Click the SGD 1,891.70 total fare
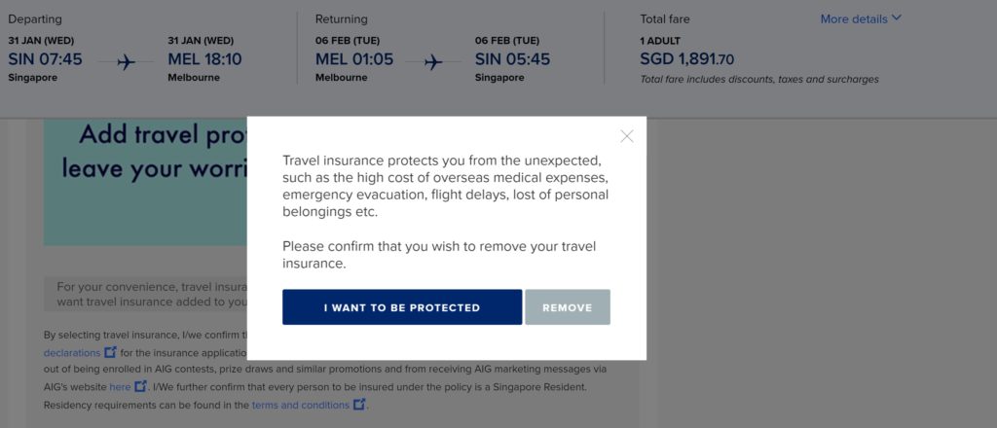997x428 pixels. click(x=686, y=59)
